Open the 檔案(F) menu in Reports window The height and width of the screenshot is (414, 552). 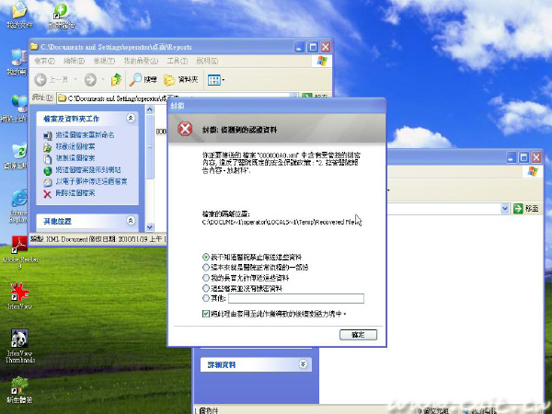(x=44, y=61)
